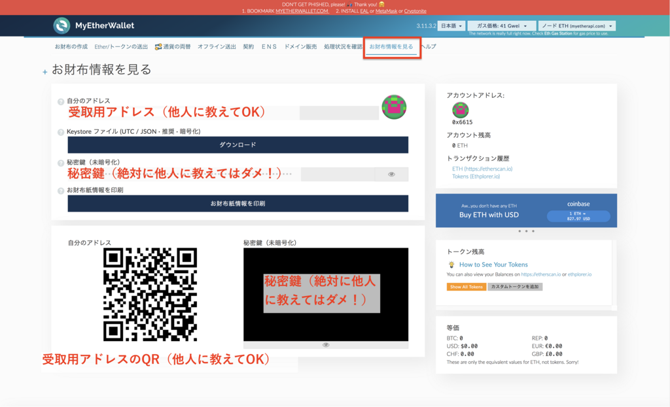Open the 日本語 language dropdown

tap(451, 26)
